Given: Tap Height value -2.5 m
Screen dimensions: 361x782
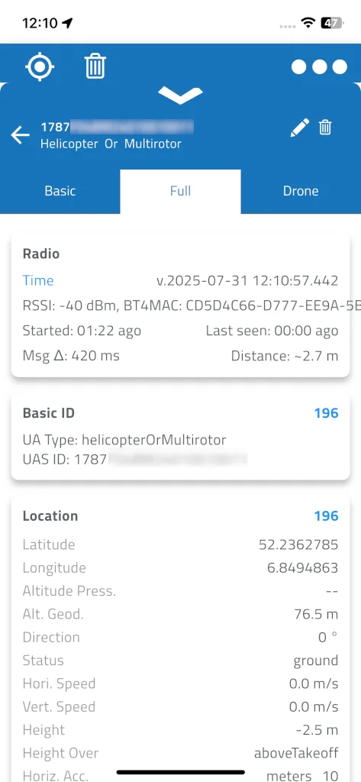Looking at the screenshot, I should coord(317,729).
